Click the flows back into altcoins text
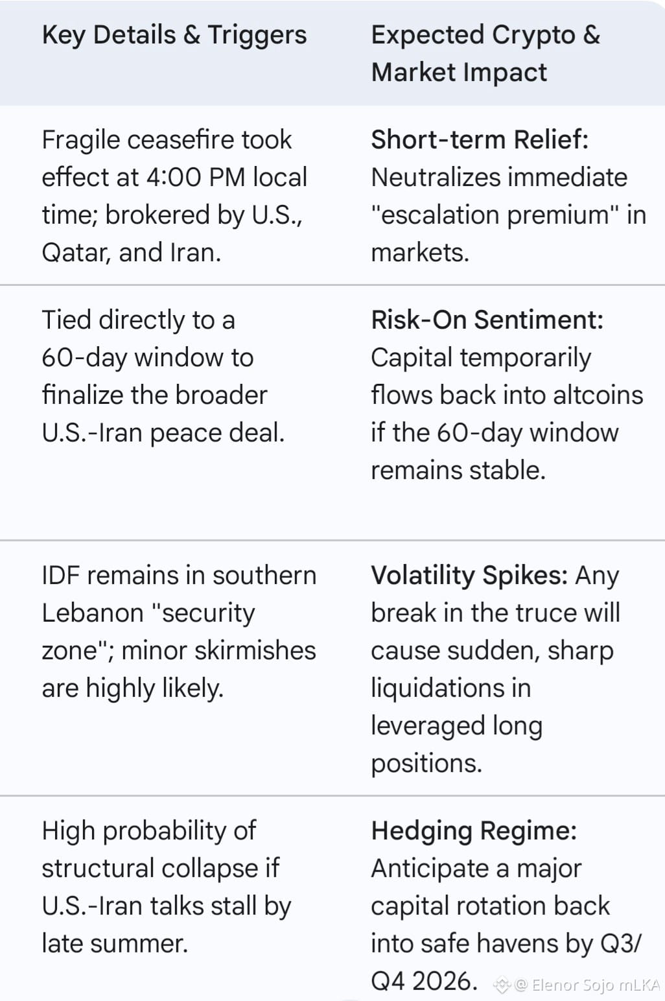This screenshot has width=665, height=1001. coord(507,395)
